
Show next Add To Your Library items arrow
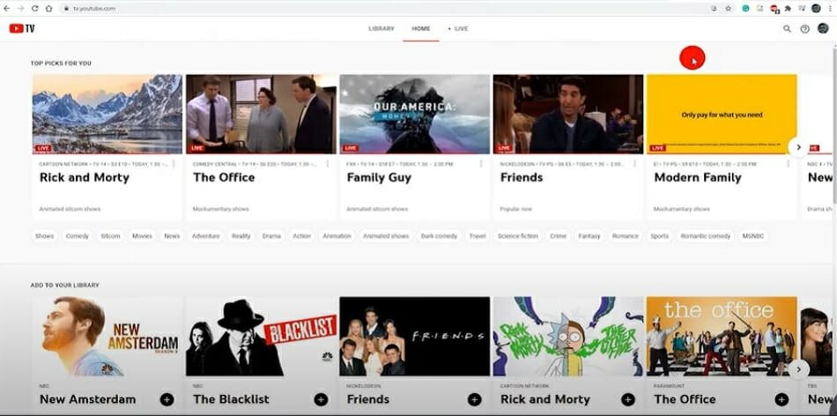pos(798,369)
